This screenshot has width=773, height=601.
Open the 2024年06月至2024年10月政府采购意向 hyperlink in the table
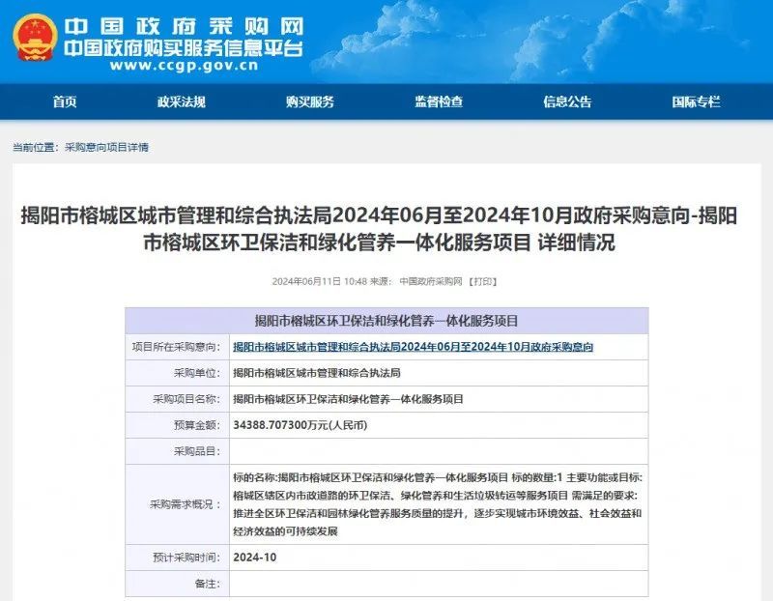coord(414,347)
